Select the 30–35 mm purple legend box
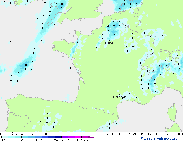183x141 pixels. coord(65,137)
